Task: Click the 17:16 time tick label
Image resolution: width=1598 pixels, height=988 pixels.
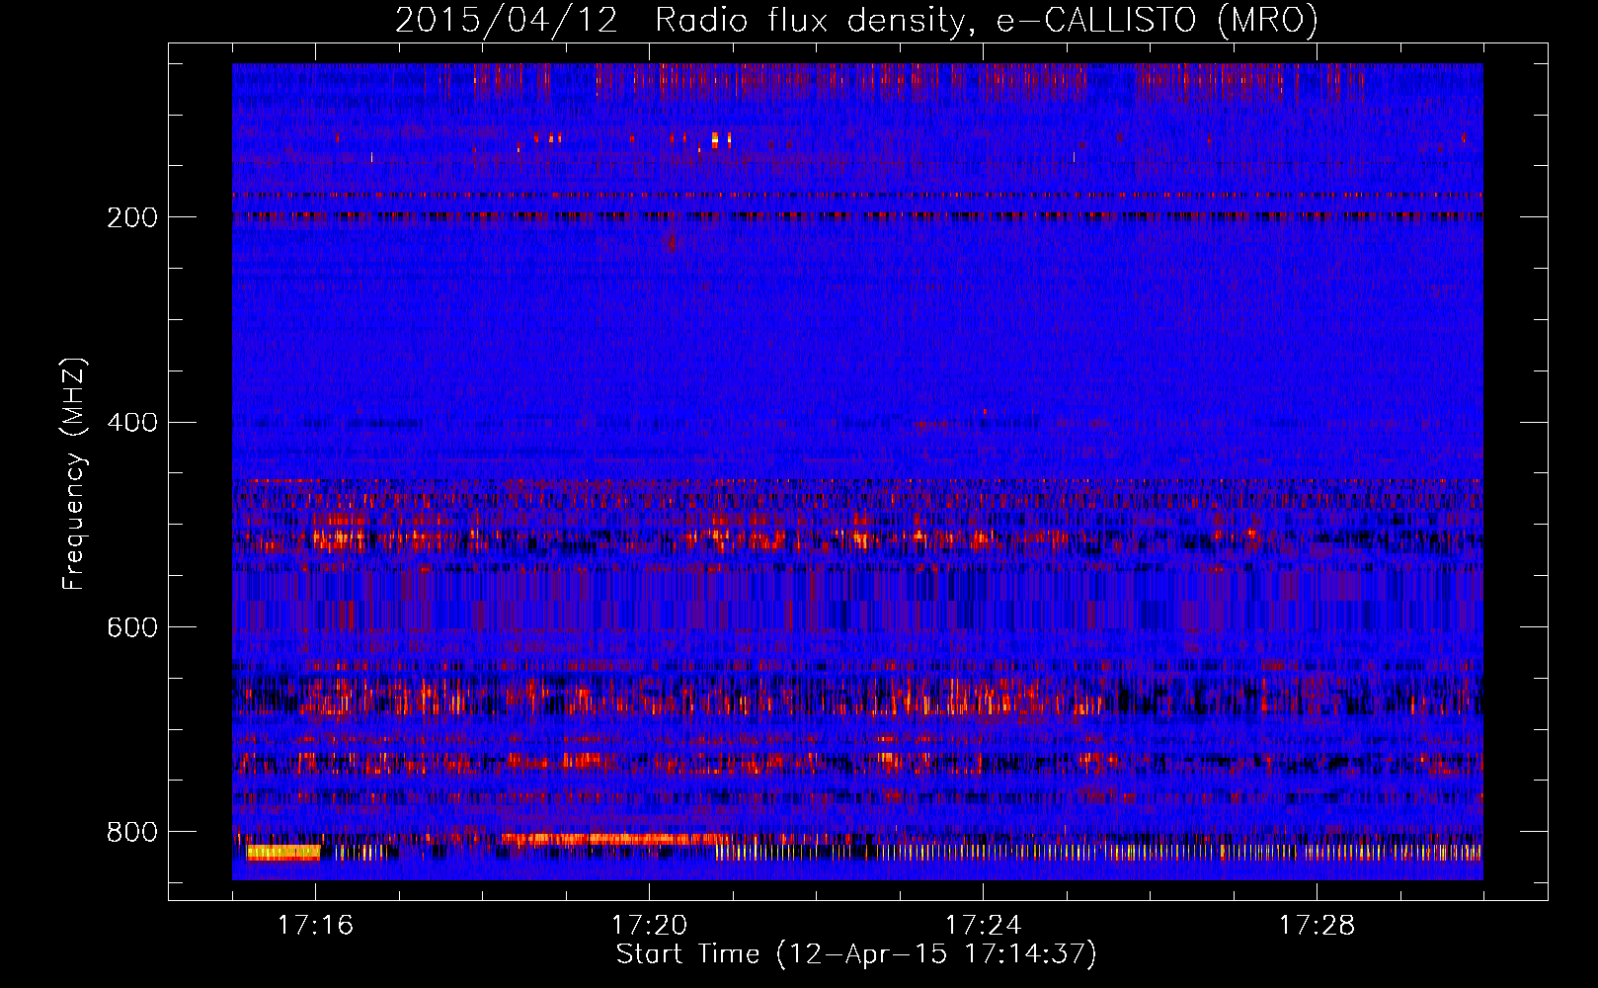Action: click(315, 926)
